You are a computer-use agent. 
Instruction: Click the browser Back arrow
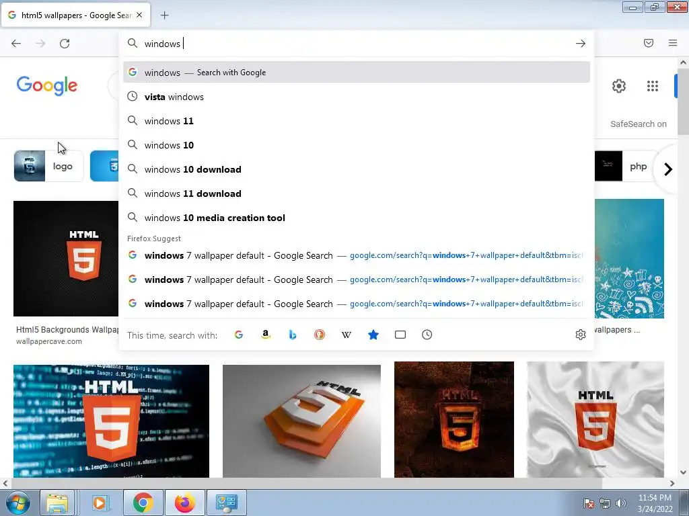(x=16, y=44)
